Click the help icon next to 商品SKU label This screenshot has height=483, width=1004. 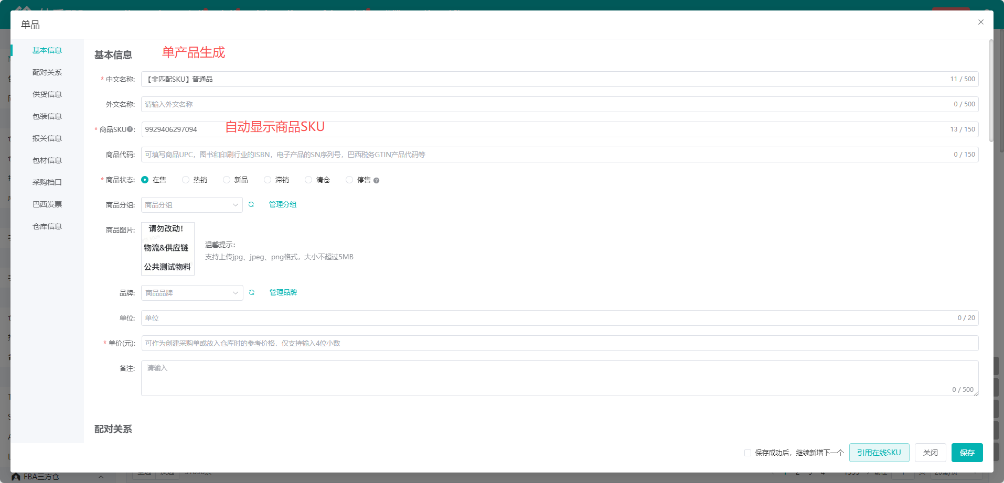point(130,129)
